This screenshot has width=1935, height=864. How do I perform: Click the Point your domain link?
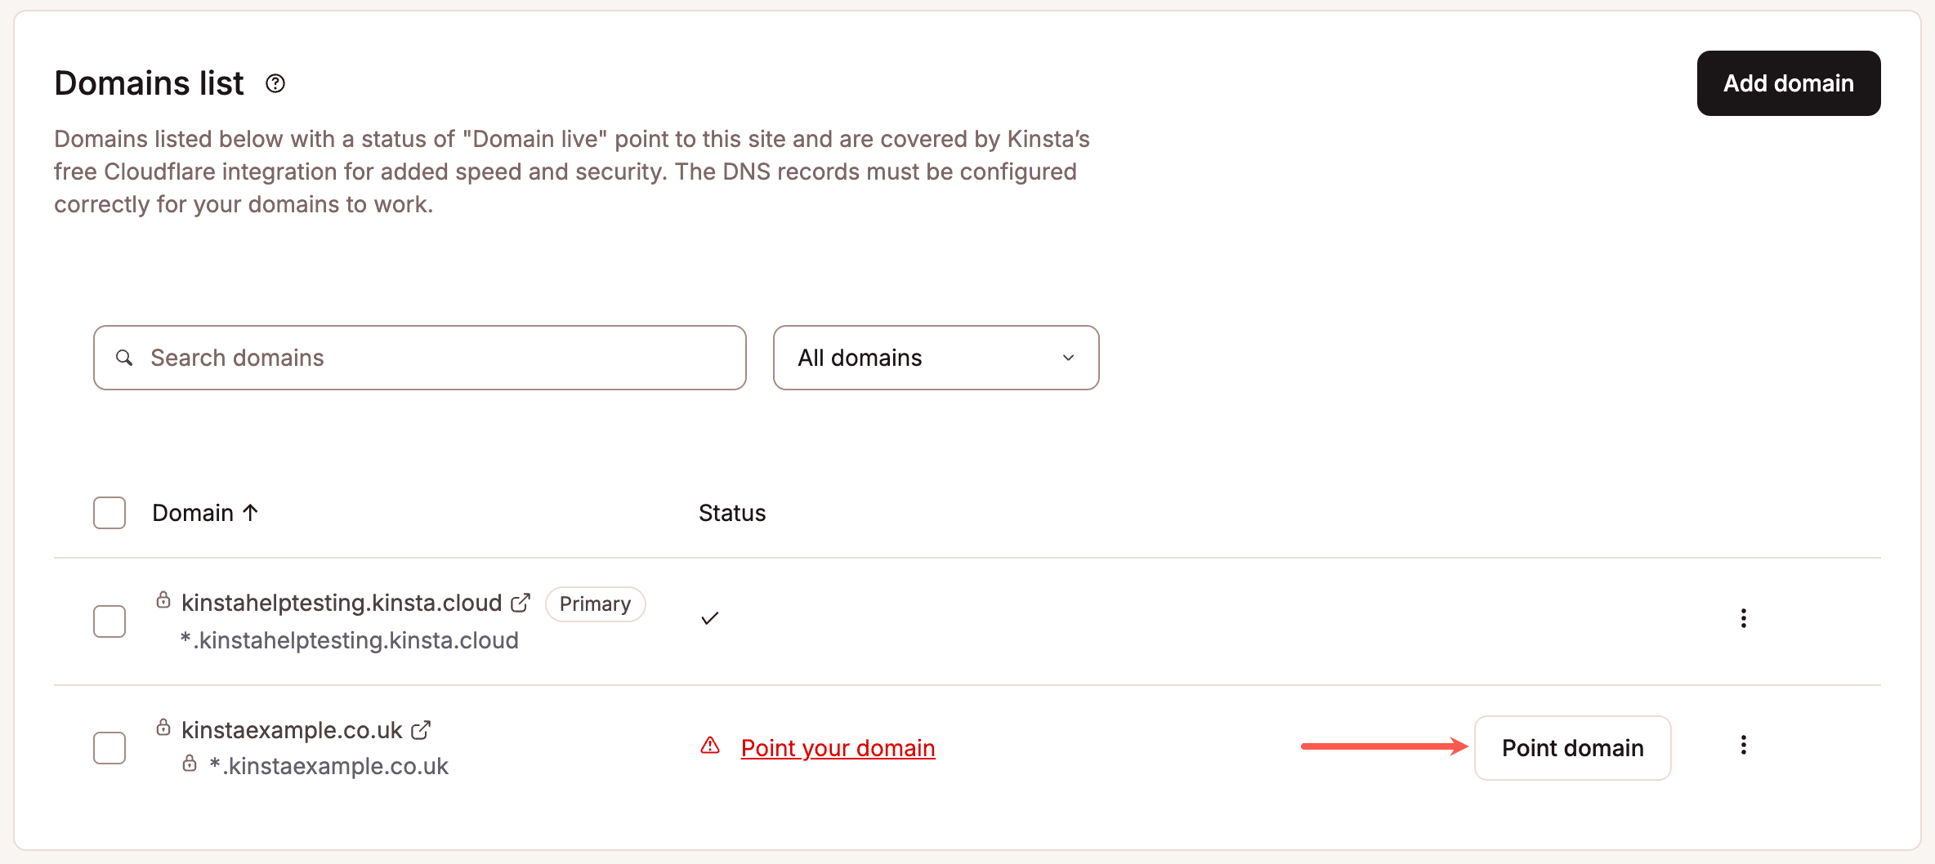pyautogui.click(x=837, y=747)
